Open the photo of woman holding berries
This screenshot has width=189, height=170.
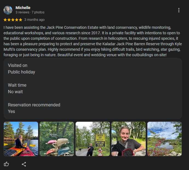coord(129,139)
